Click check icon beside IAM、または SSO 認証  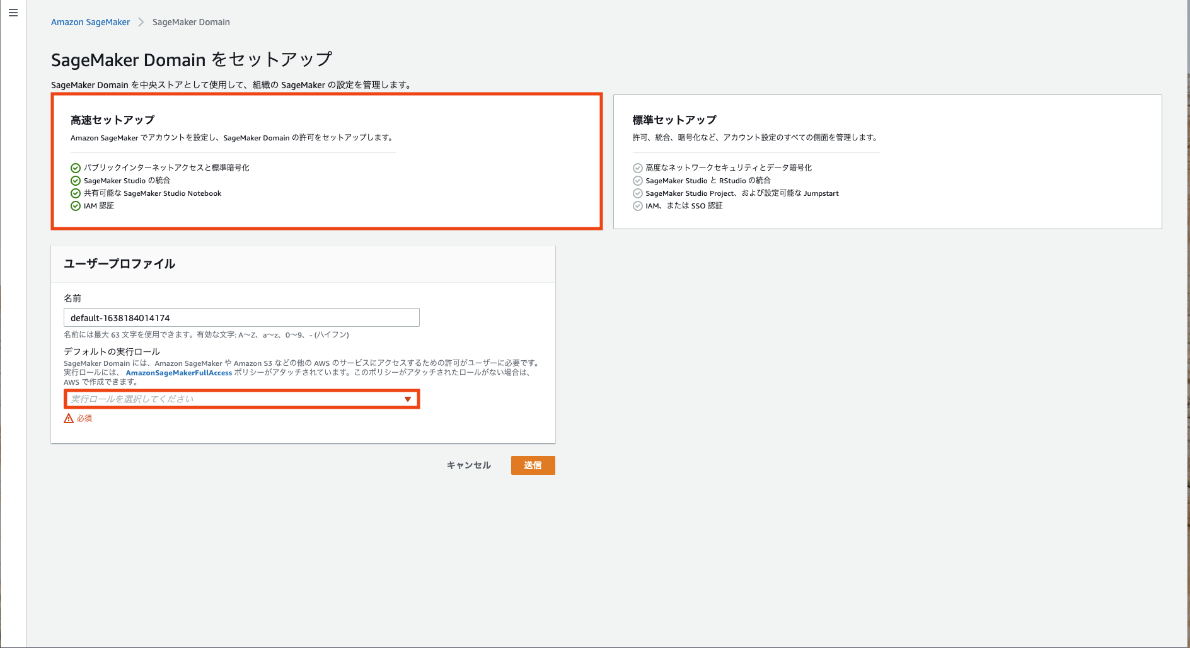pos(638,206)
